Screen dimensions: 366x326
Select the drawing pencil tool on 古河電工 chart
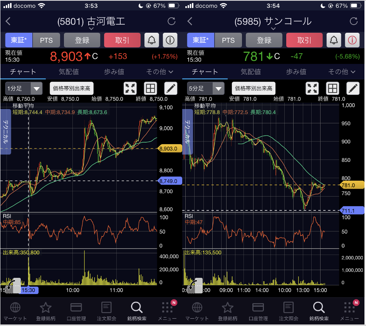pyautogui.click(x=171, y=89)
